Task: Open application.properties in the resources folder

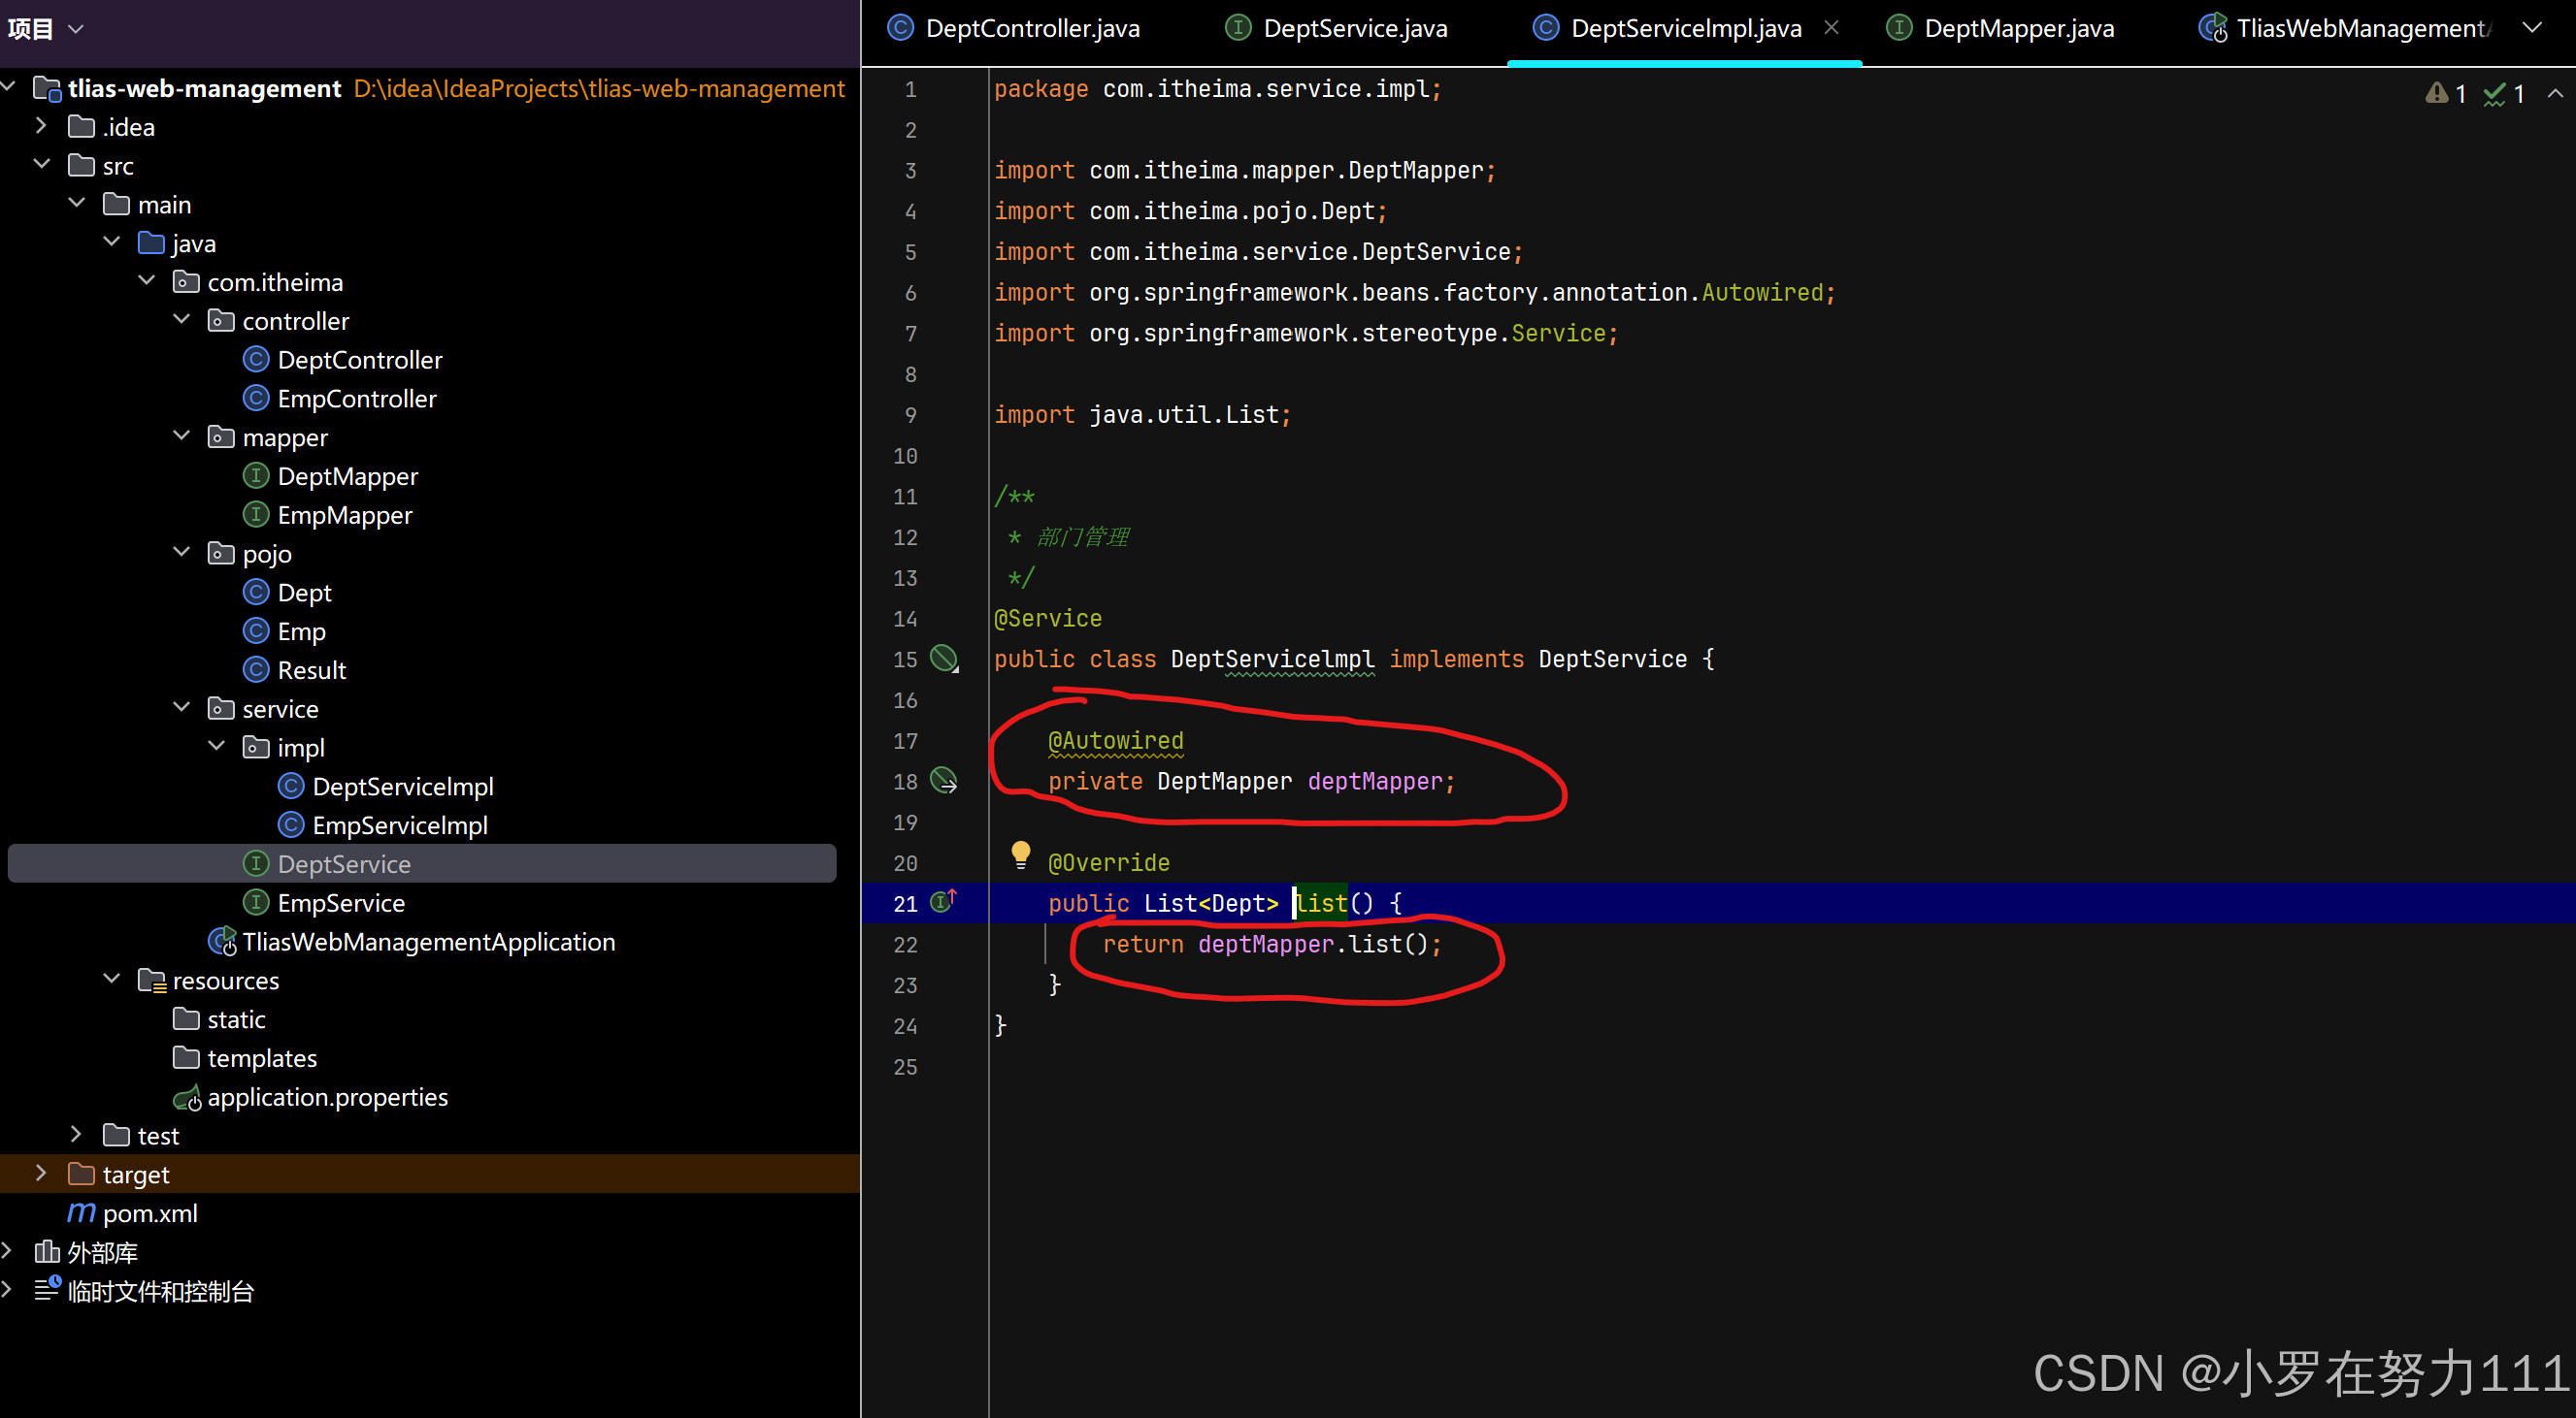Action: [x=327, y=1097]
